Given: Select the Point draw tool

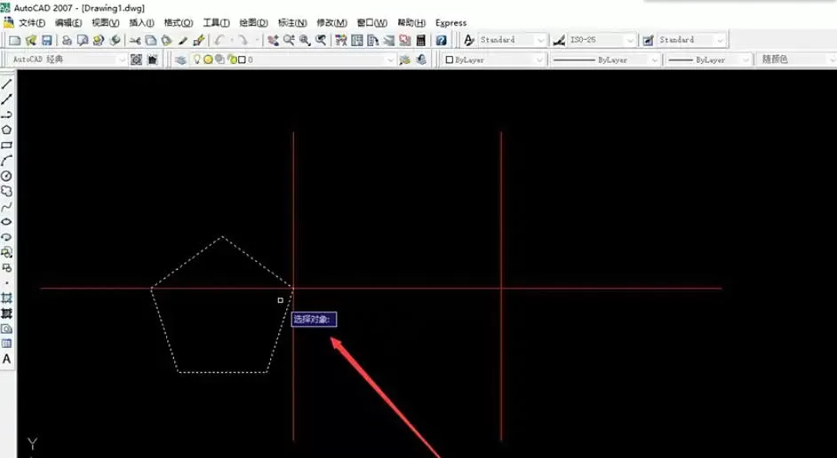Looking at the screenshot, I should pos(6,282).
